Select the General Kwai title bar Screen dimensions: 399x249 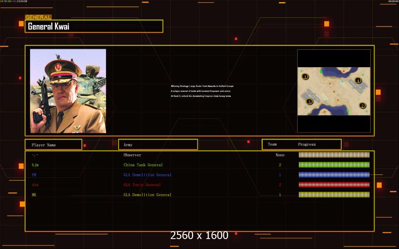(x=94, y=27)
